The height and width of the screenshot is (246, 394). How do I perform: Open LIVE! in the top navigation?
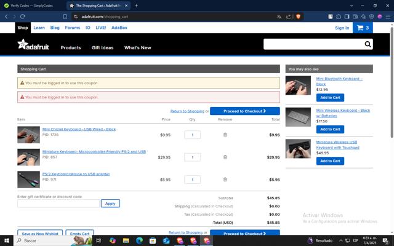[x=101, y=28]
